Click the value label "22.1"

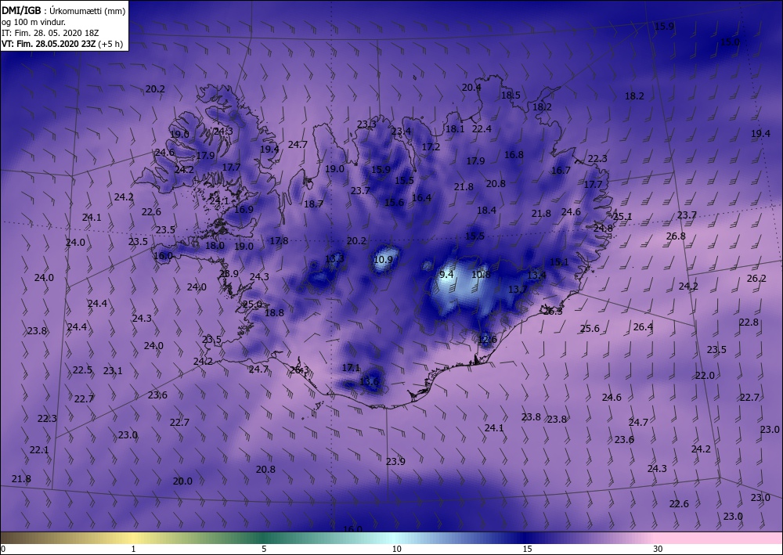tap(39, 450)
